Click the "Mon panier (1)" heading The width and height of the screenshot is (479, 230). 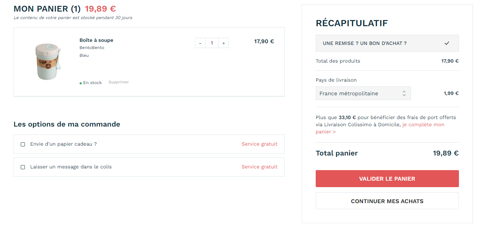(47, 9)
